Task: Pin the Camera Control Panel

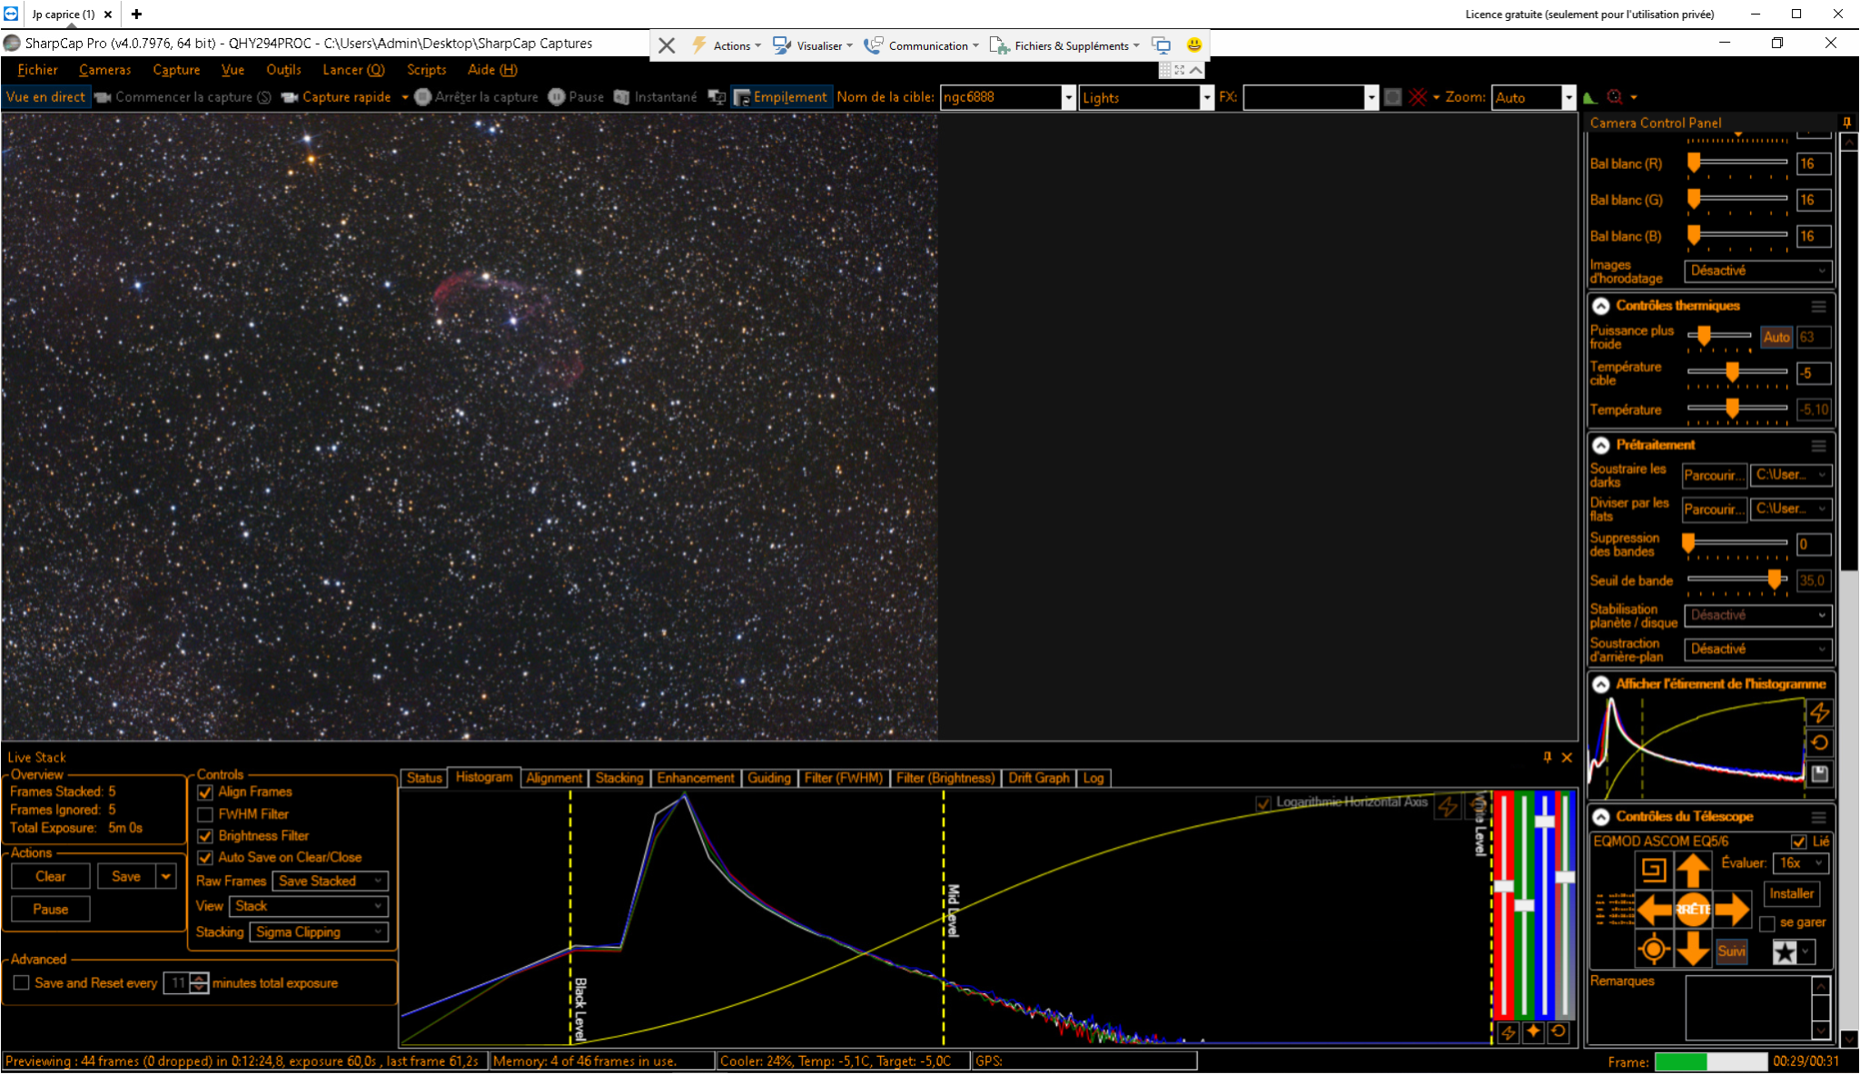Action: click(x=1846, y=123)
